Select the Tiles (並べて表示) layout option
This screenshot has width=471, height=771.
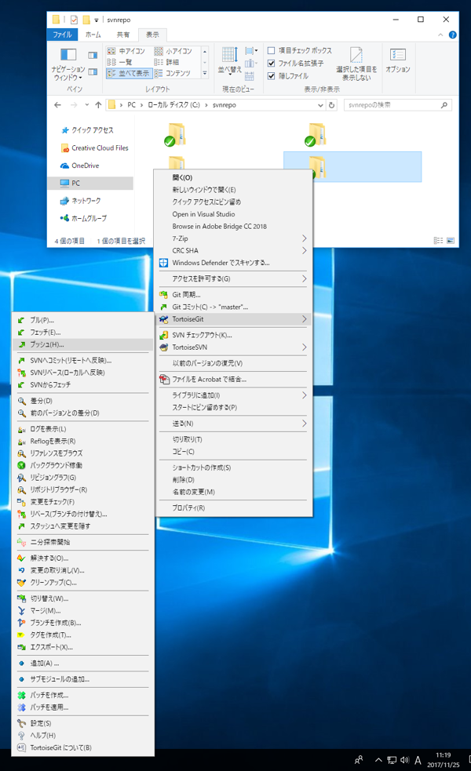[x=129, y=73]
